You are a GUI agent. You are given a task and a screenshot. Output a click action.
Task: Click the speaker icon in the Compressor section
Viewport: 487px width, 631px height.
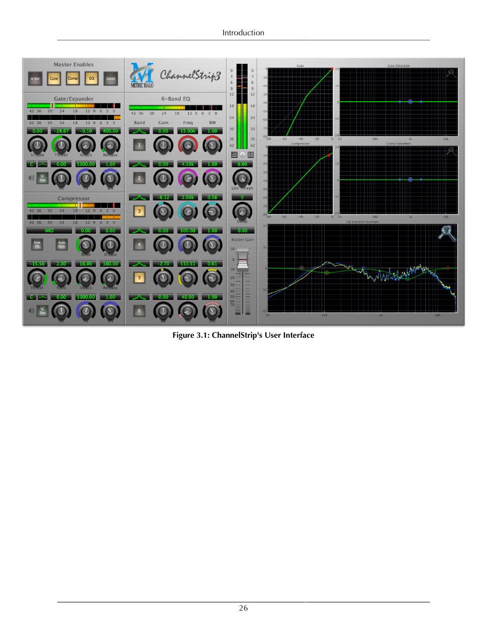coord(31,310)
